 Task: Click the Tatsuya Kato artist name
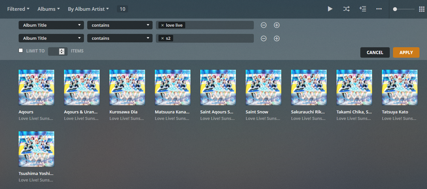[x=395, y=112]
